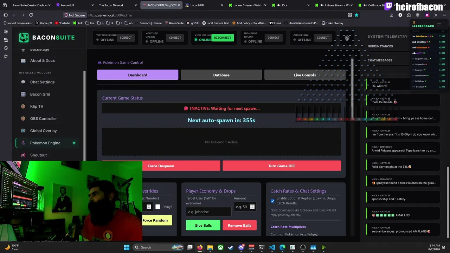The height and width of the screenshot is (253, 450).
Task: Open the settings gear in the header
Action: [347, 38]
